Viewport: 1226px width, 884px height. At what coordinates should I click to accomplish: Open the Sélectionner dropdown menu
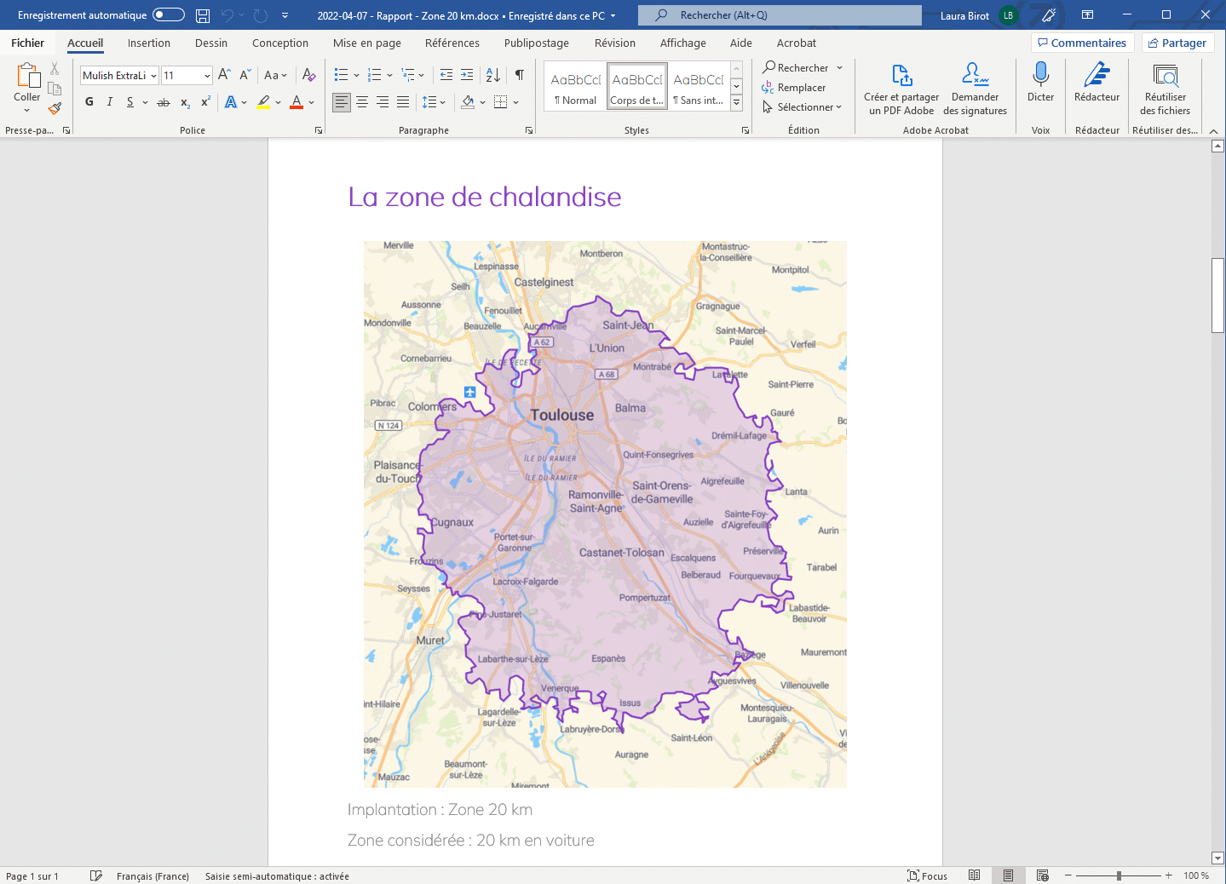tap(803, 107)
